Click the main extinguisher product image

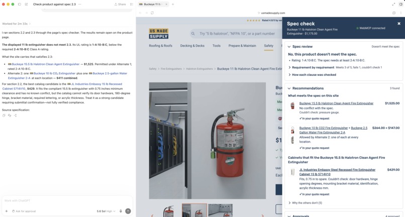click(208, 141)
